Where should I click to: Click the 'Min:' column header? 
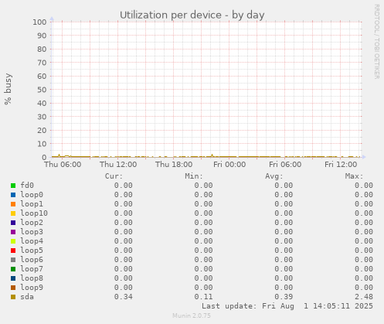pyautogui.click(x=194, y=176)
